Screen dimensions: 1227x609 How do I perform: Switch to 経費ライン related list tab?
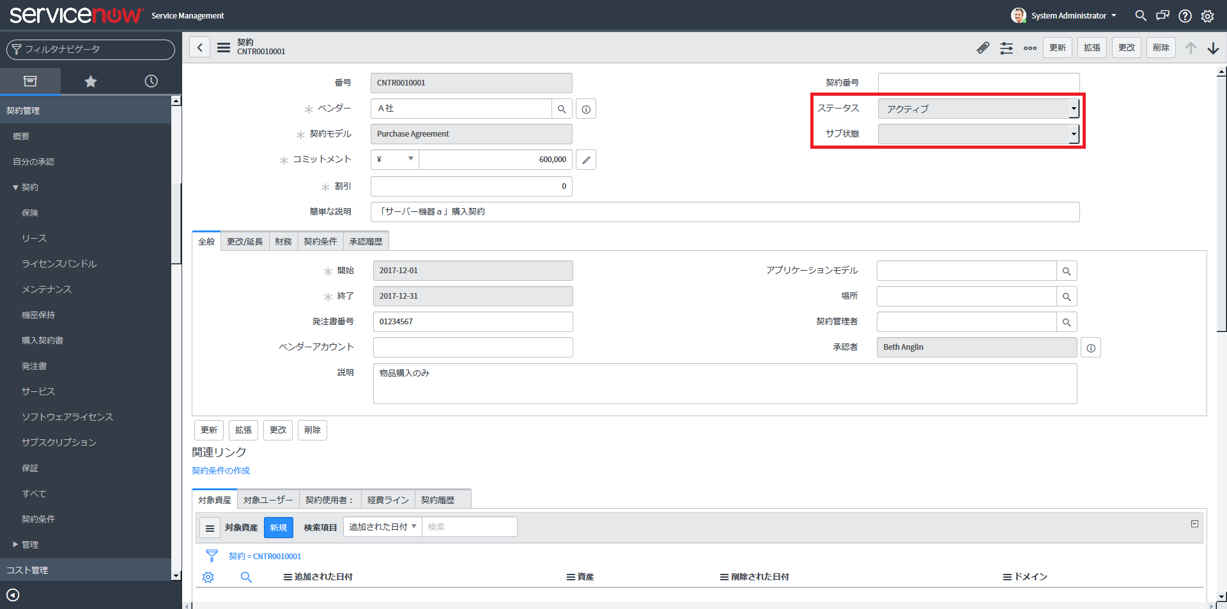(x=388, y=500)
